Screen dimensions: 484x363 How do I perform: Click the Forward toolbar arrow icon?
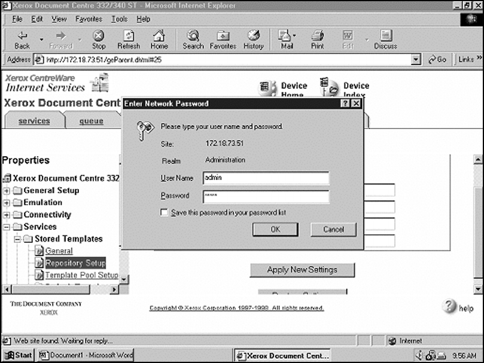(x=61, y=35)
